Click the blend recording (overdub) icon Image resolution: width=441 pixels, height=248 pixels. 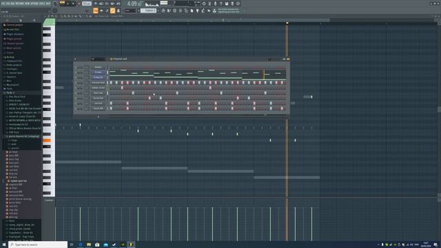112,3
